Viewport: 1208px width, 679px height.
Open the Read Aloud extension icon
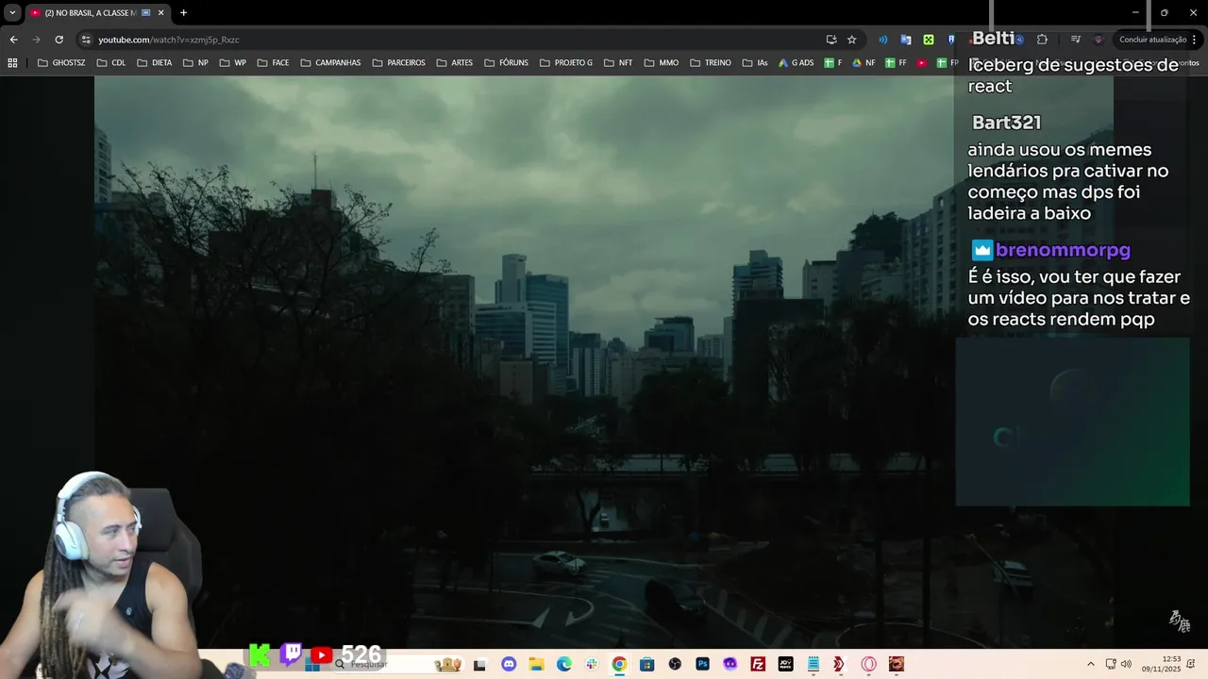[x=882, y=40]
